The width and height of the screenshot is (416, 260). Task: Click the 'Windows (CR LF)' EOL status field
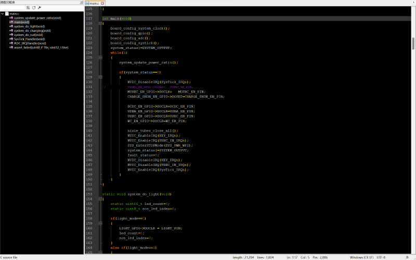[x=361, y=257]
